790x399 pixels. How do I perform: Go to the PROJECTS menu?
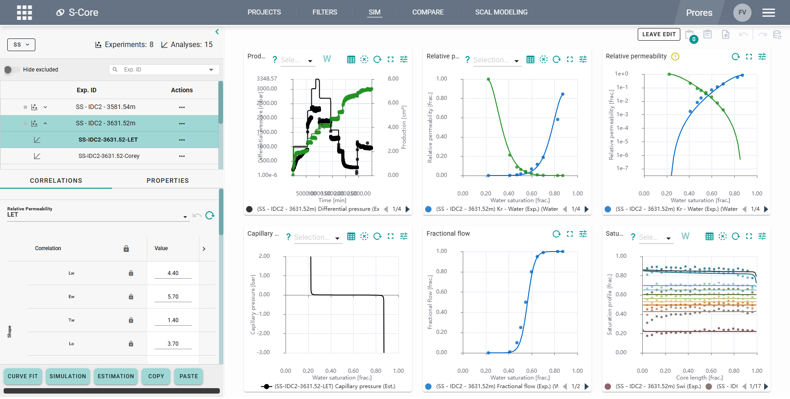[264, 12]
